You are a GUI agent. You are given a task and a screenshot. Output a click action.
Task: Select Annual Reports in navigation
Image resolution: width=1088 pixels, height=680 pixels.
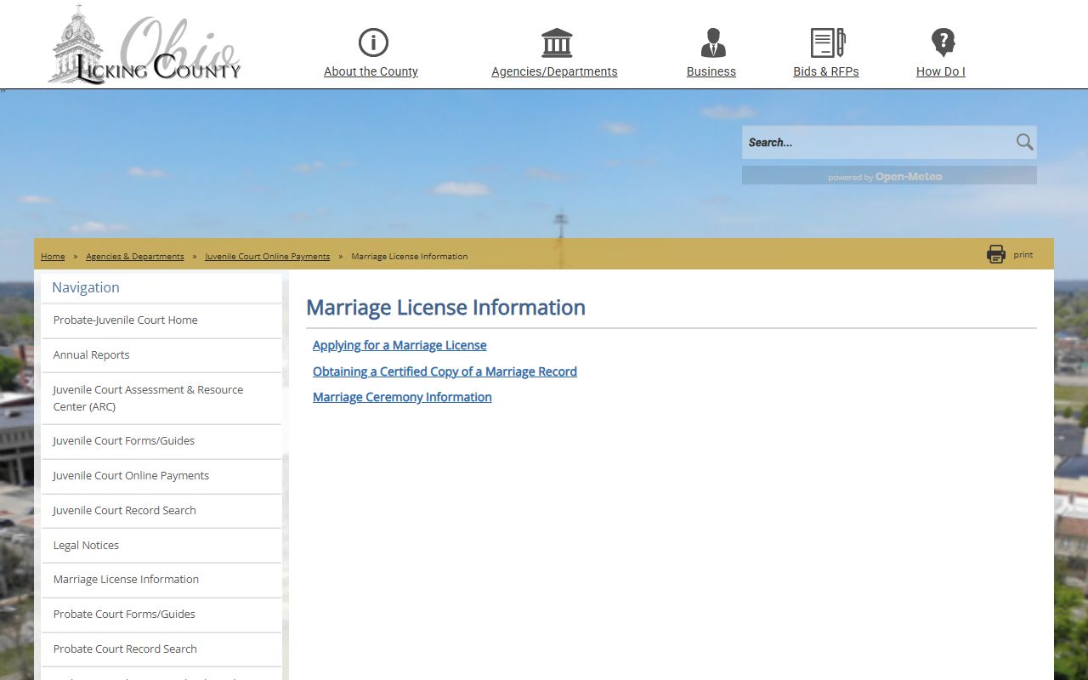pyautogui.click(x=161, y=355)
